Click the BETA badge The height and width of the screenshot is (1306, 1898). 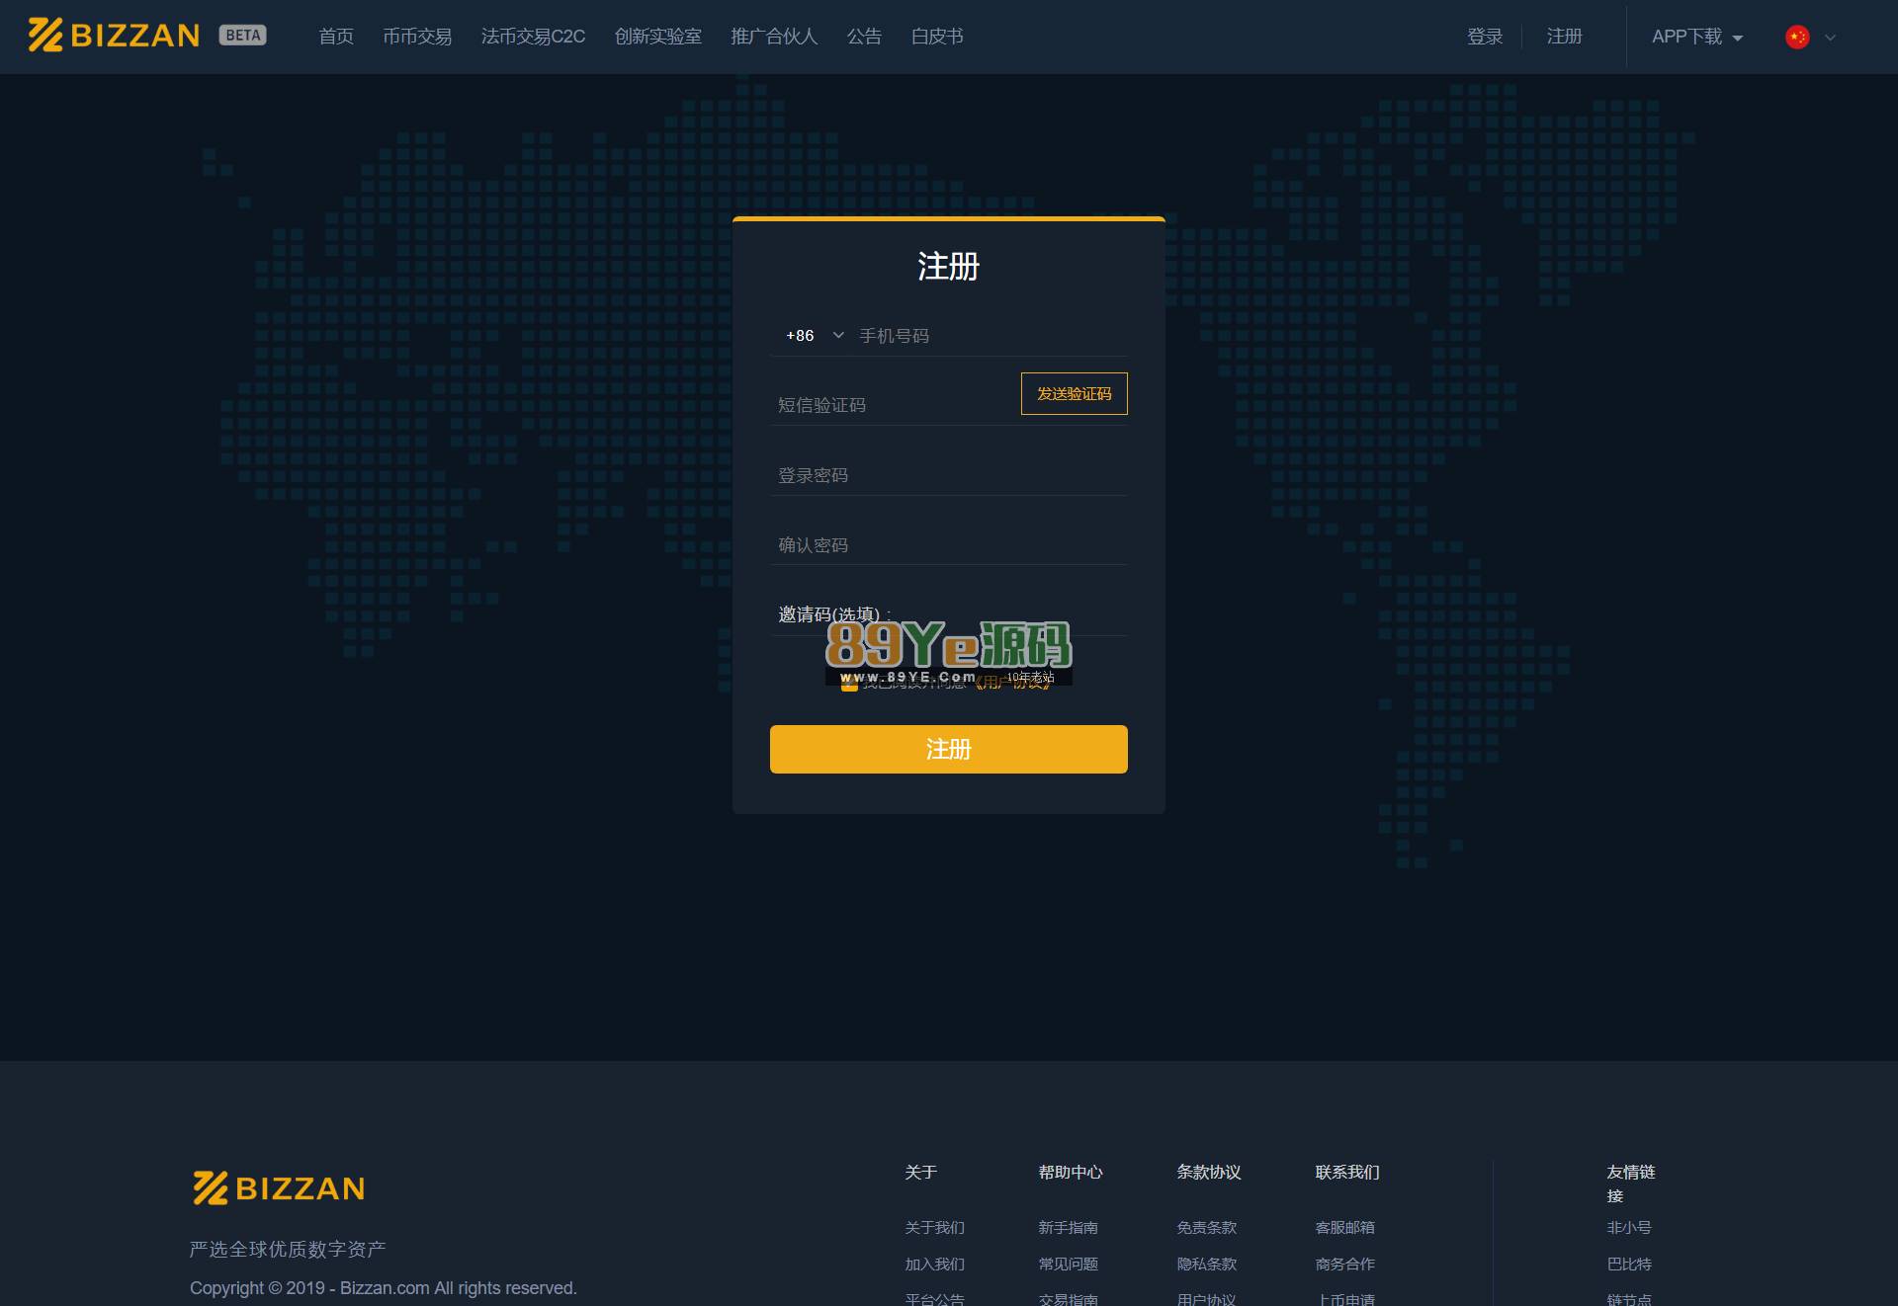pos(242,36)
